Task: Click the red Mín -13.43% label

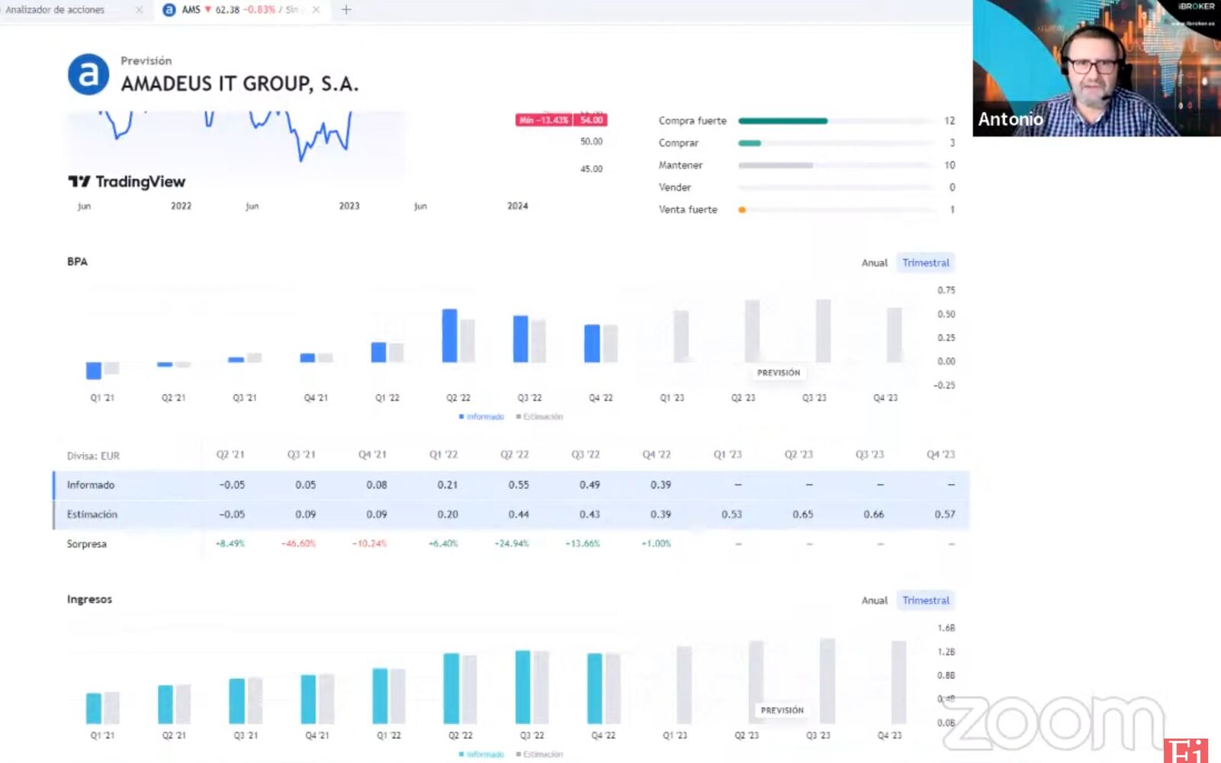Action: click(544, 120)
